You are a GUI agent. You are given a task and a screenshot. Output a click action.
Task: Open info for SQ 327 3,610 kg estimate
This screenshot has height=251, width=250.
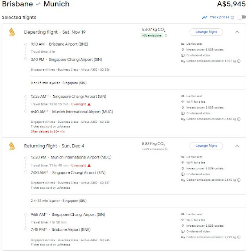click(x=239, y=180)
